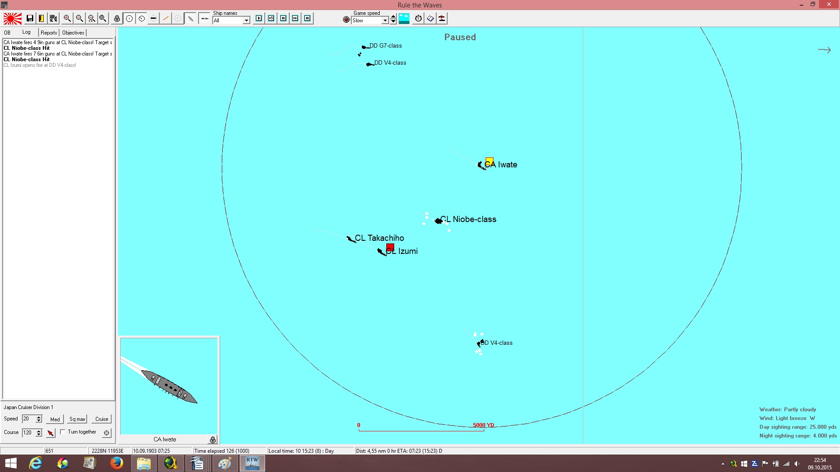Open Firefox from the Windows taskbar
The image size is (840, 472).
tap(116, 463)
